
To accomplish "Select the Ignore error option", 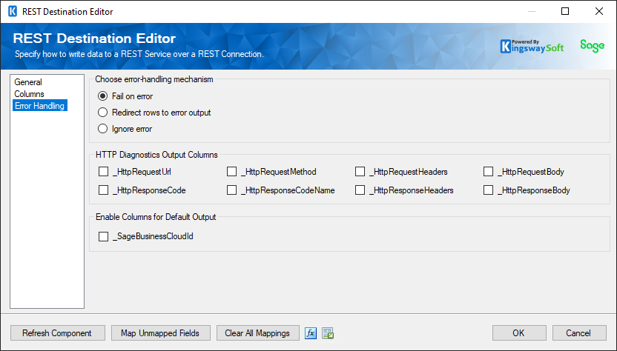I will [x=102, y=129].
